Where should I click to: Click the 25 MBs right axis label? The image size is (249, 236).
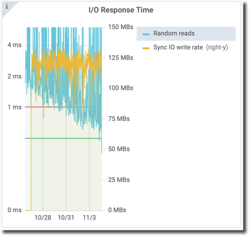click(x=119, y=180)
